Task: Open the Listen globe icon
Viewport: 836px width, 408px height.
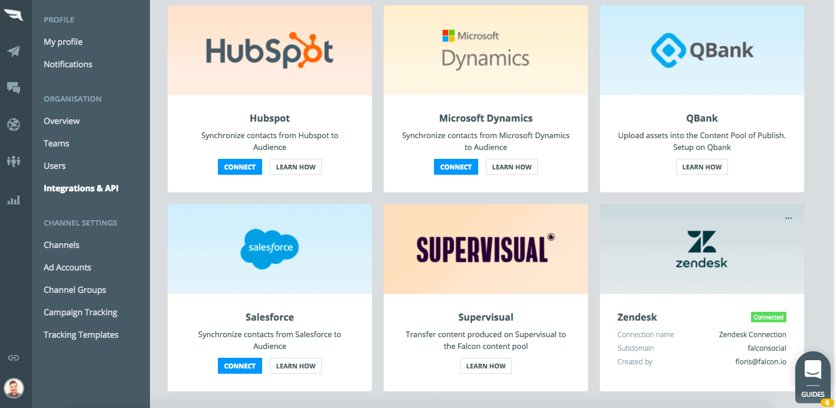Action: [x=14, y=125]
